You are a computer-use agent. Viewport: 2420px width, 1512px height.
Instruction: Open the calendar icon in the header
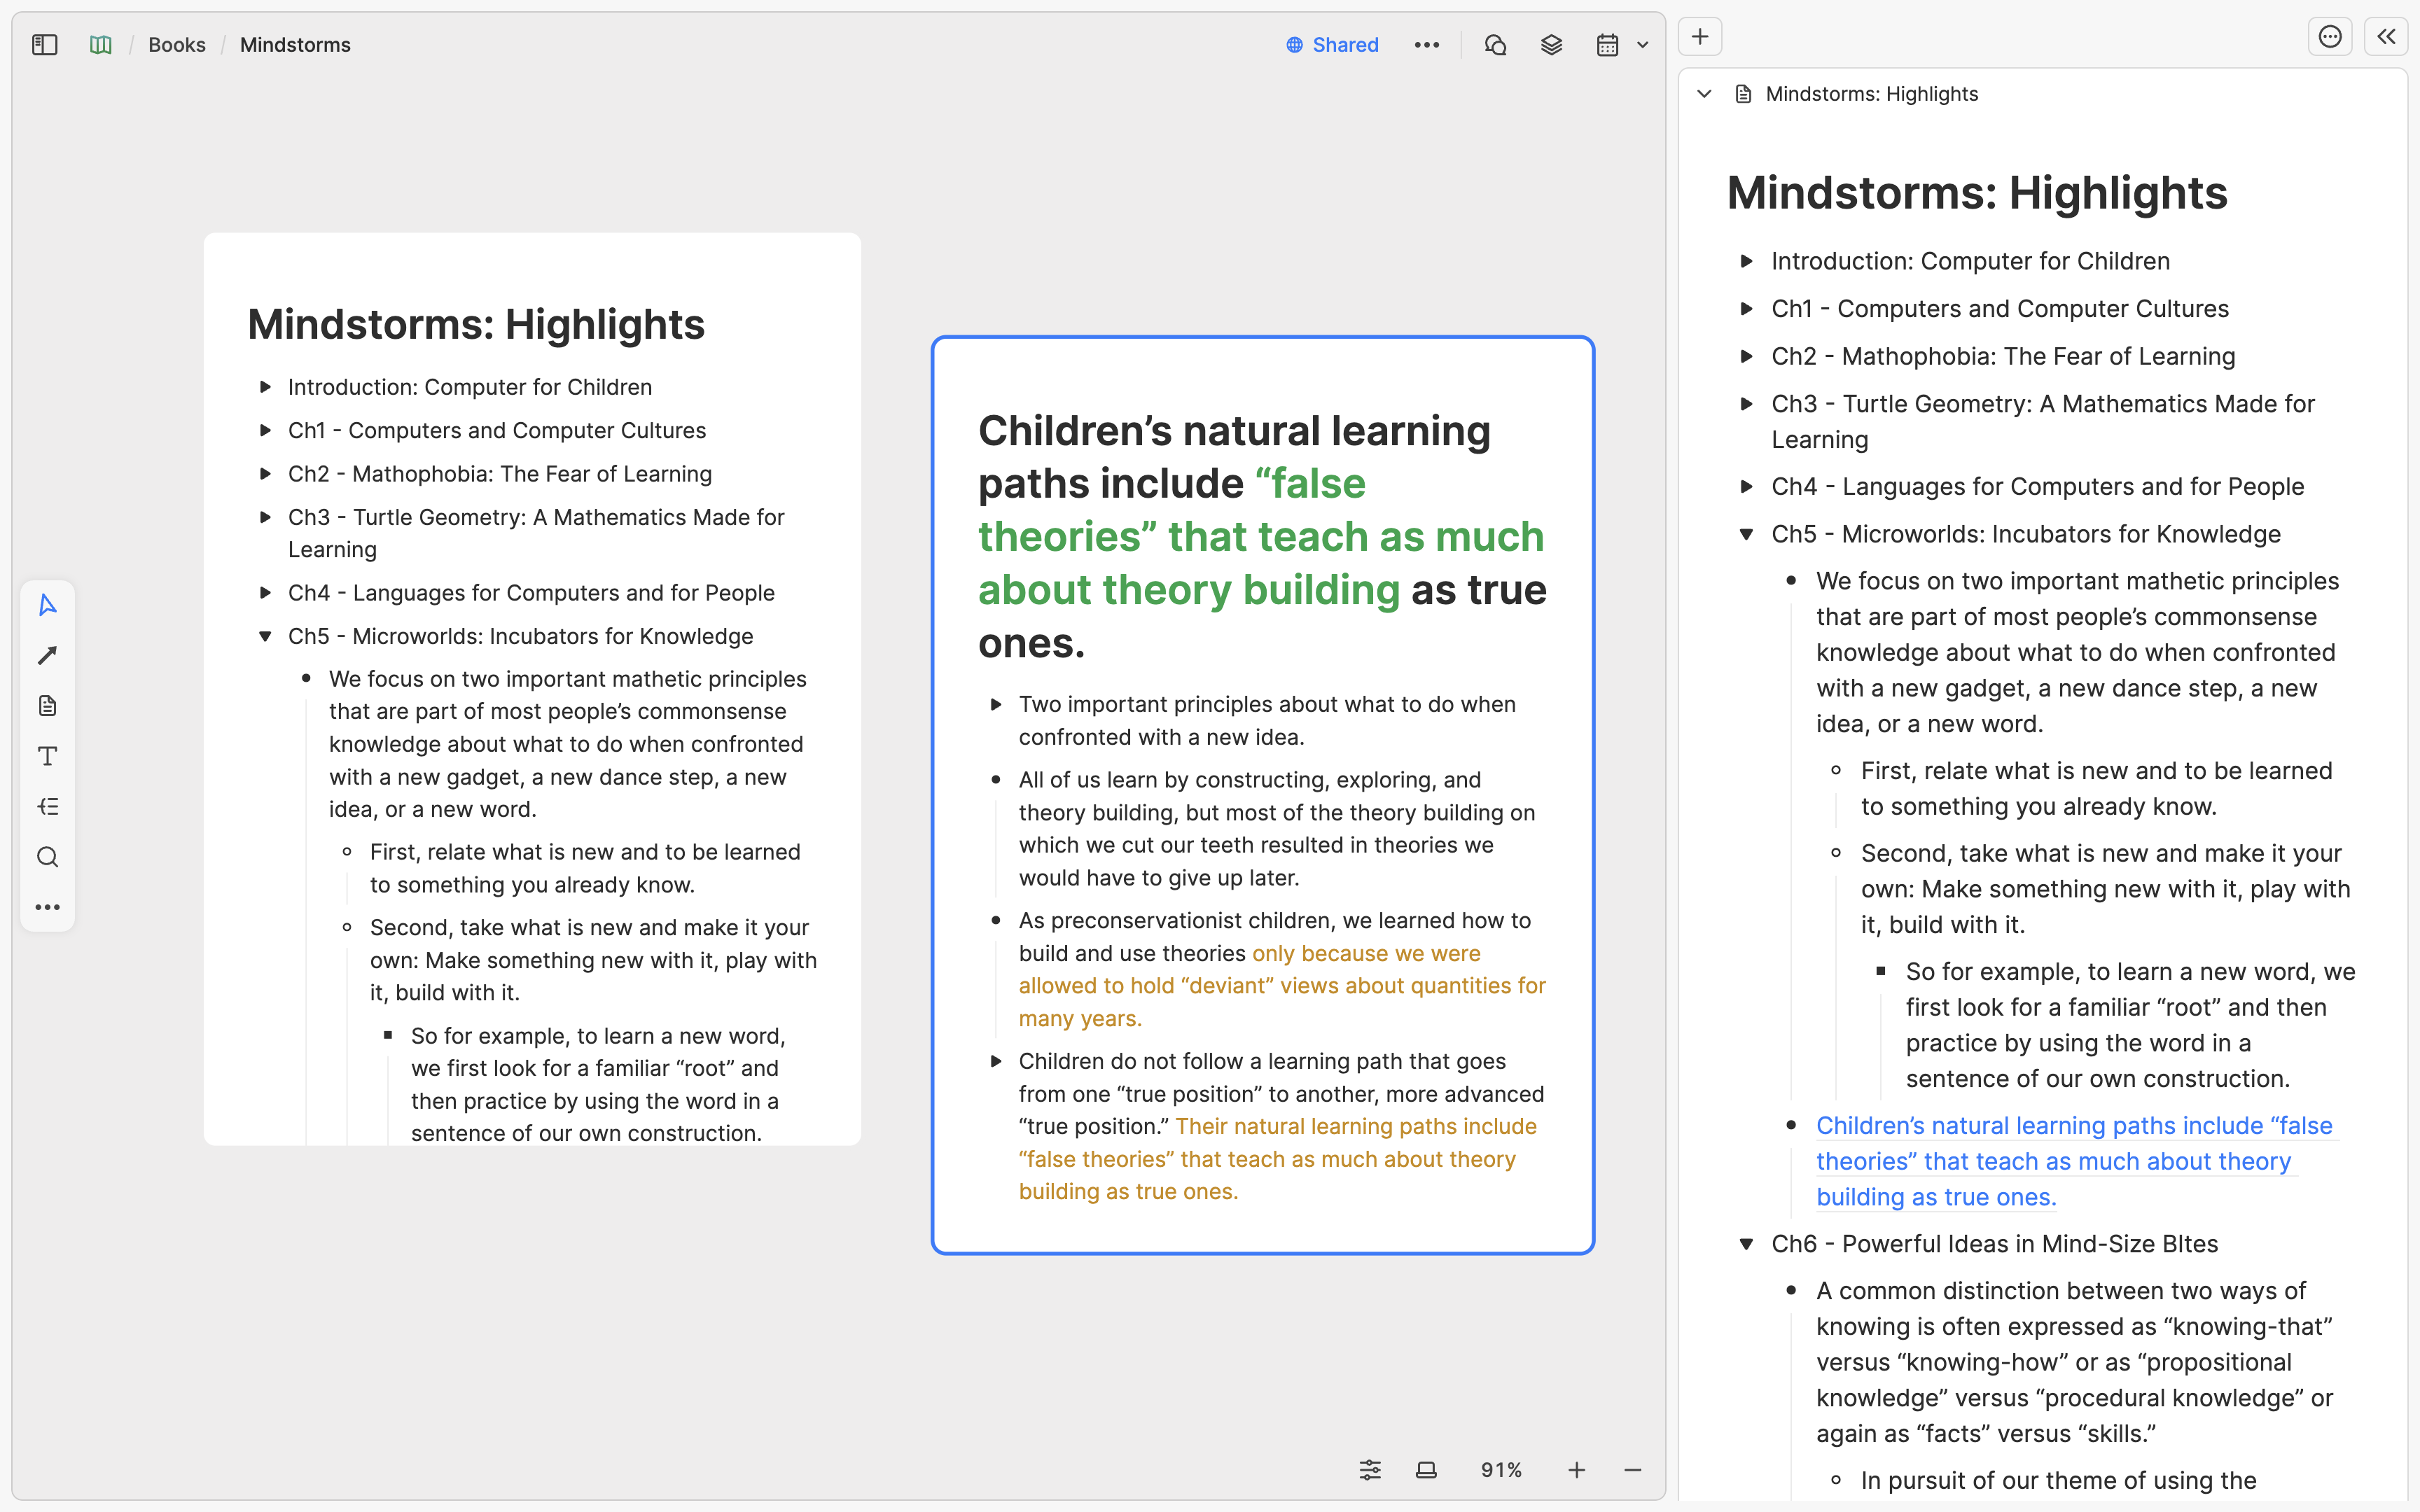(1607, 45)
